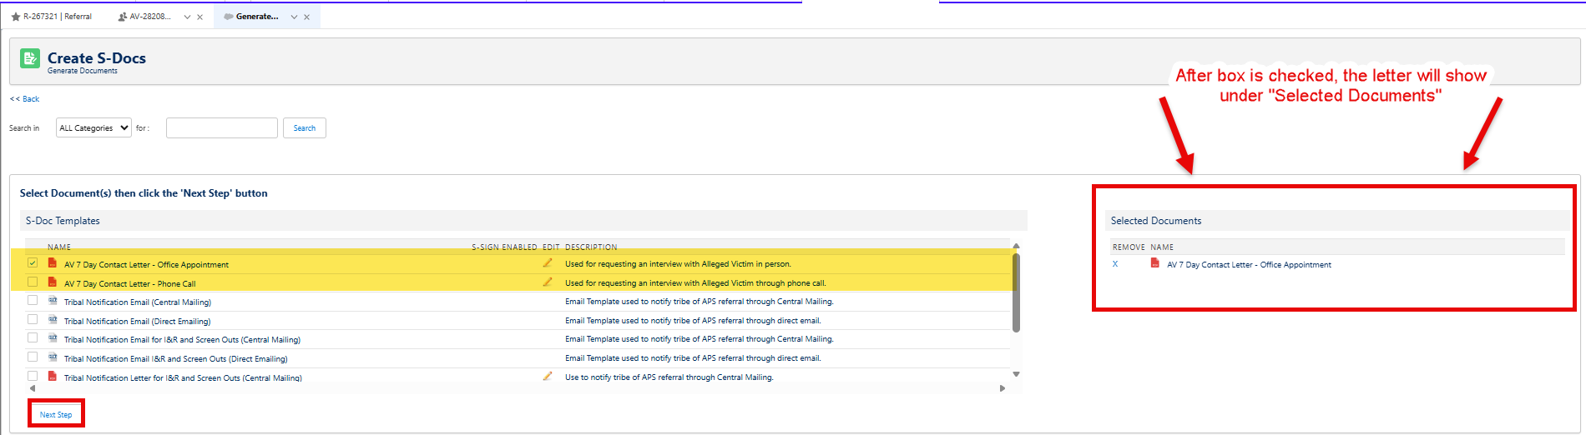Expand the chevron menu on Generate tab
The height and width of the screenshot is (435, 1586).
tap(294, 17)
